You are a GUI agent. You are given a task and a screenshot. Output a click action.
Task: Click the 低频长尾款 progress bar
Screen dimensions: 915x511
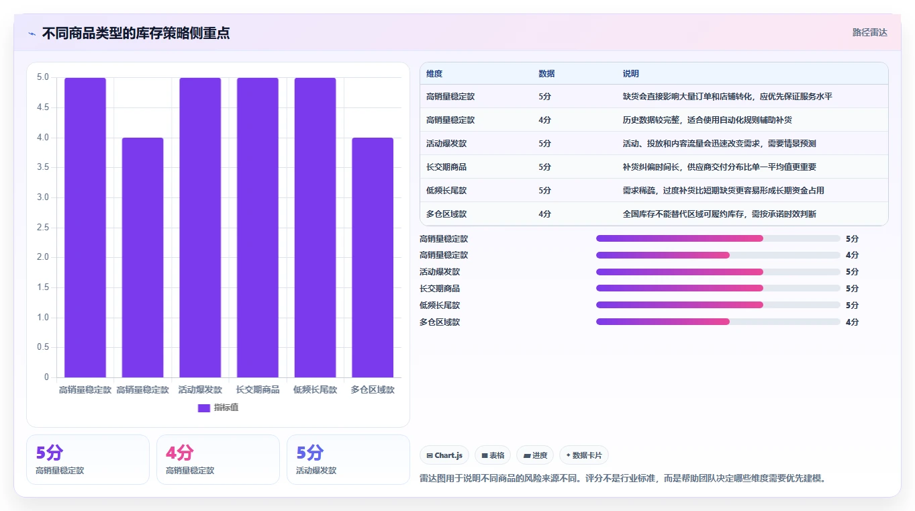click(x=718, y=305)
